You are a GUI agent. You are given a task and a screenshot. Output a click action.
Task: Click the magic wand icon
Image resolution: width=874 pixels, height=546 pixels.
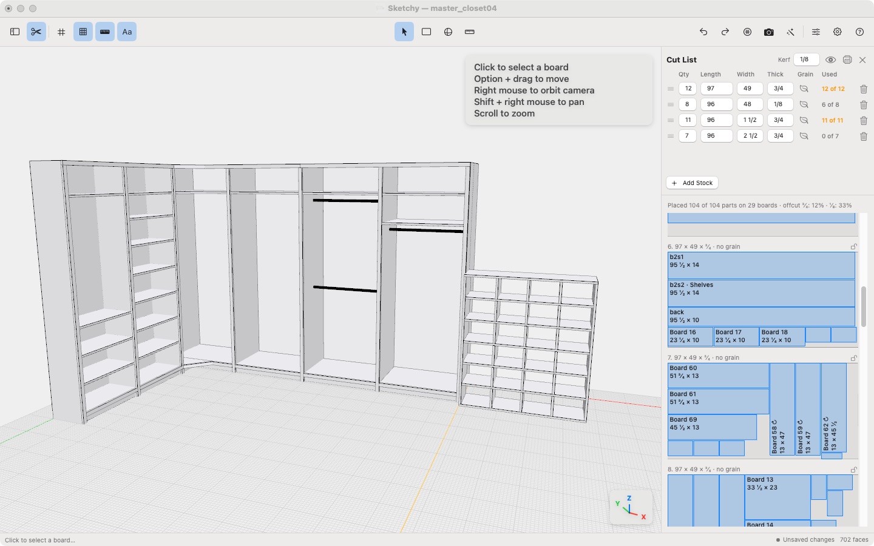pyautogui.click(x=791, y=32)
